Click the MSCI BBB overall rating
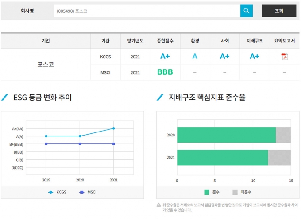 165,72
